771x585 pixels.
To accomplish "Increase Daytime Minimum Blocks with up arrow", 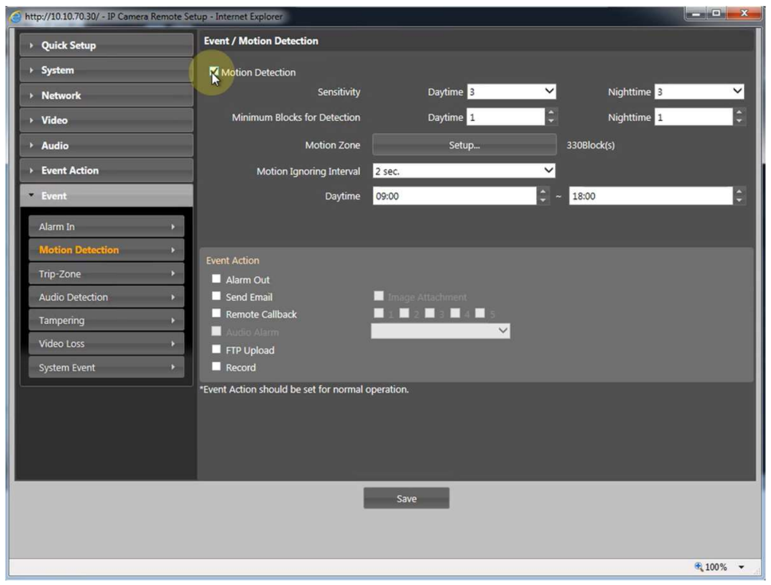I will [x=551, y=112].
